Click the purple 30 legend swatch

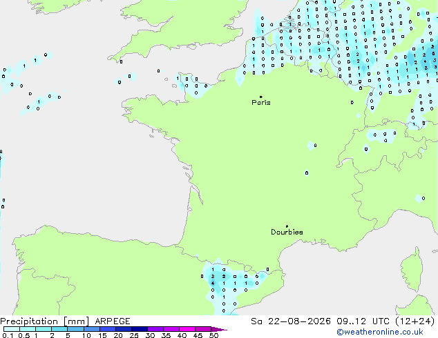(x=155, y=329)
